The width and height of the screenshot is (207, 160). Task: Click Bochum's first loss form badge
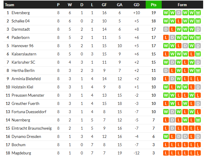[x=166, y=145]
